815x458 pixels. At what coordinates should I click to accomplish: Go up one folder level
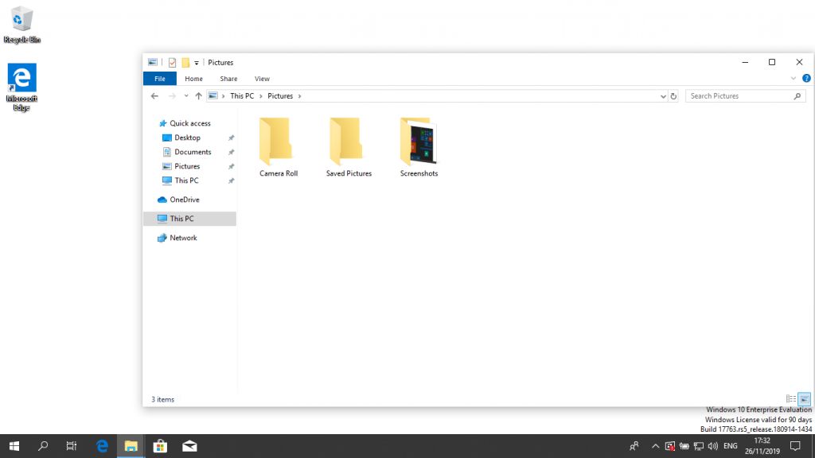(198, 96)
